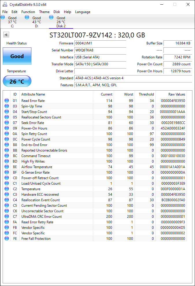Viewport: 195px width, 286px height.
Task: Click status orb for Read Error Rate
Action: coord(7,100)
